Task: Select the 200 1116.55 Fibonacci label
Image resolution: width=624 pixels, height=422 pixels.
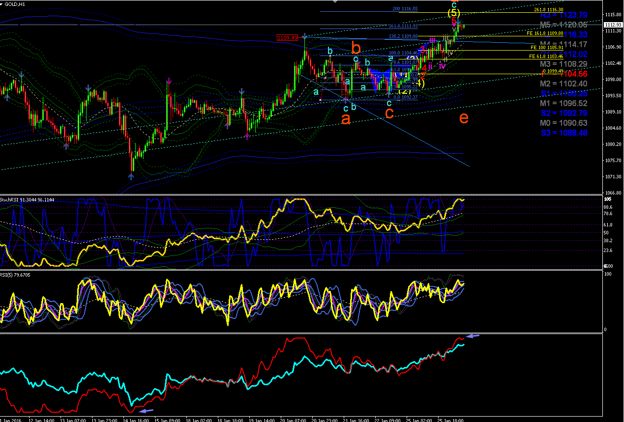Action: pos(405,9)
